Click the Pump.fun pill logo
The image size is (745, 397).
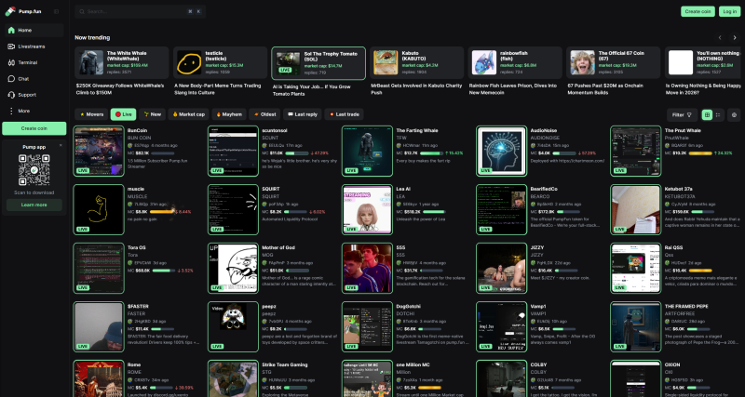9,11
